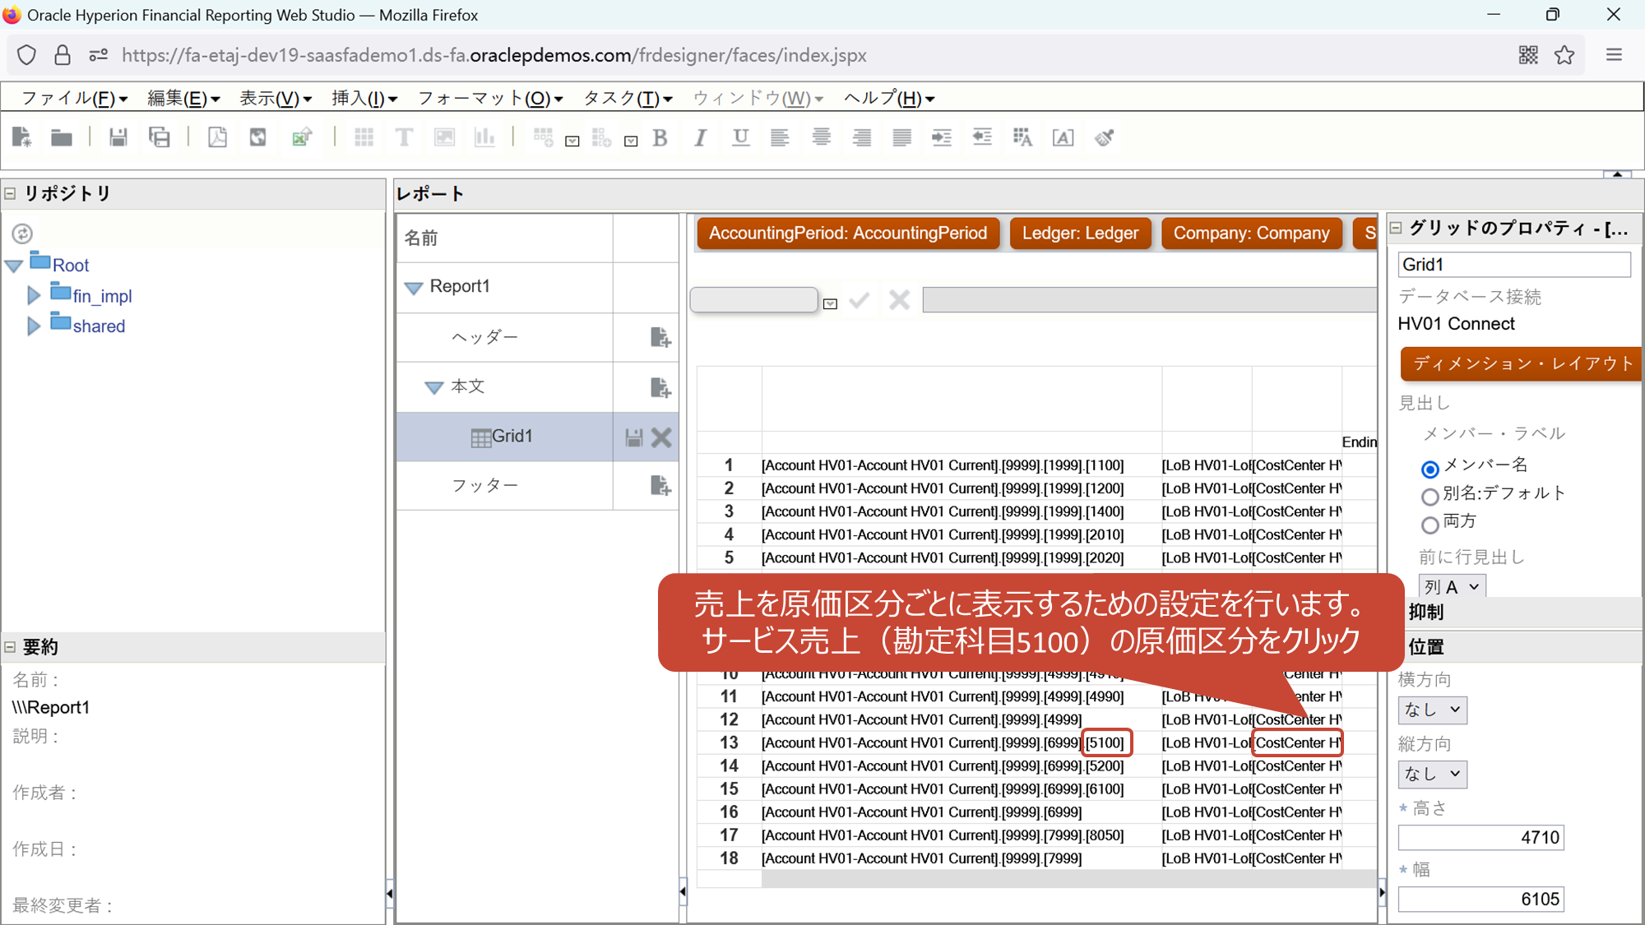Toggle italic formatting in toolbar

[x=700, y=138]
